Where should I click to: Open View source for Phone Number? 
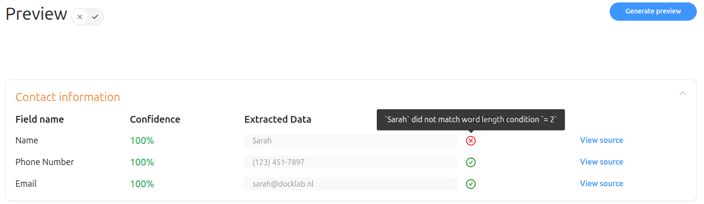602,162
